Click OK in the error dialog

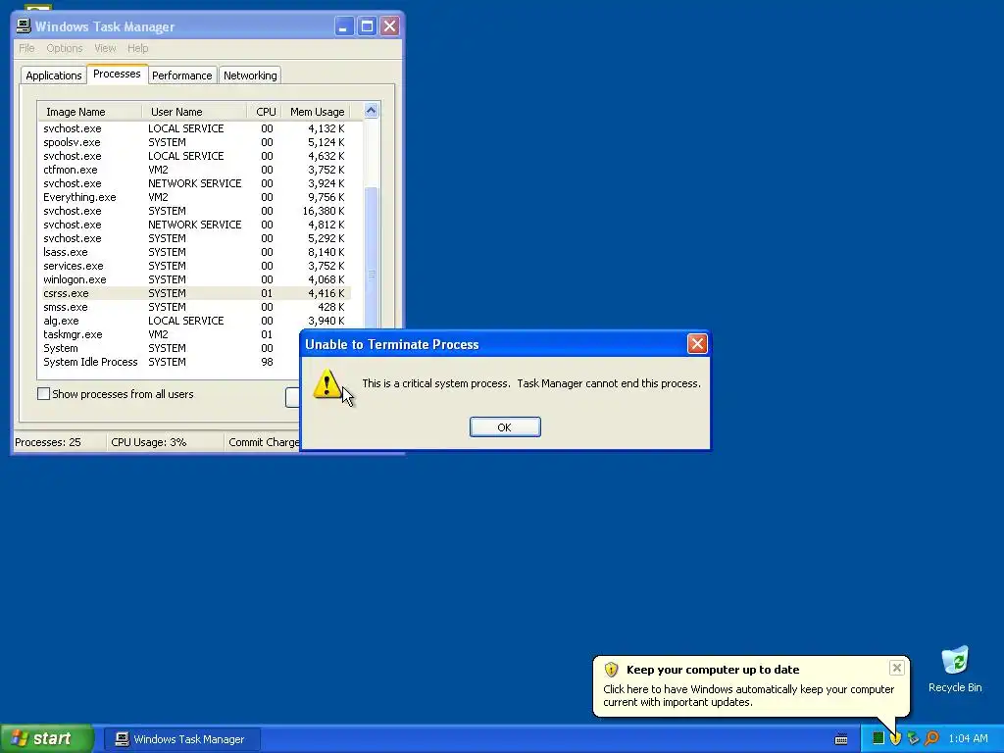tap(505, 427)
